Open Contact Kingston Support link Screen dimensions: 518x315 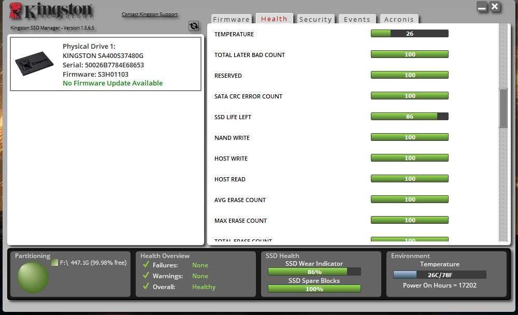pos(150,14)
